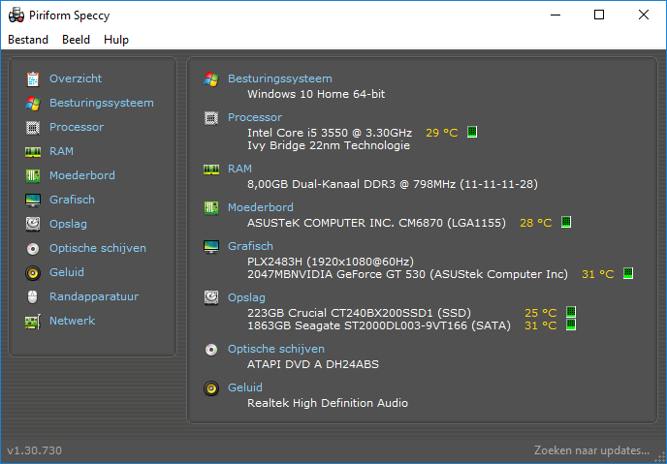Click version text v1.30.730
The image size is (667, 464).
pos(35,450)
